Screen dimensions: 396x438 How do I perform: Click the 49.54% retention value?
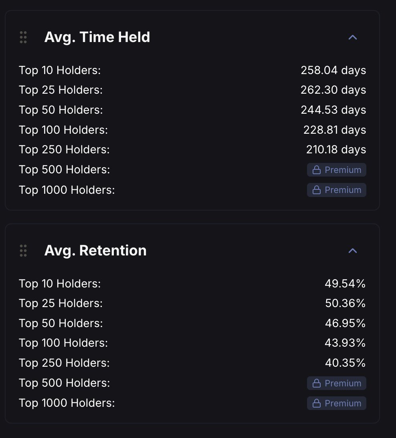pyautogui.click(x=345, y=283)
